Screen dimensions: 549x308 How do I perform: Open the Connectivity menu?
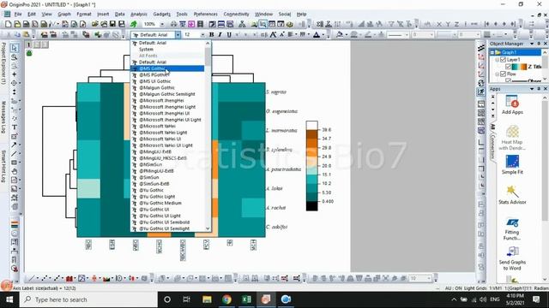[237, 14]
